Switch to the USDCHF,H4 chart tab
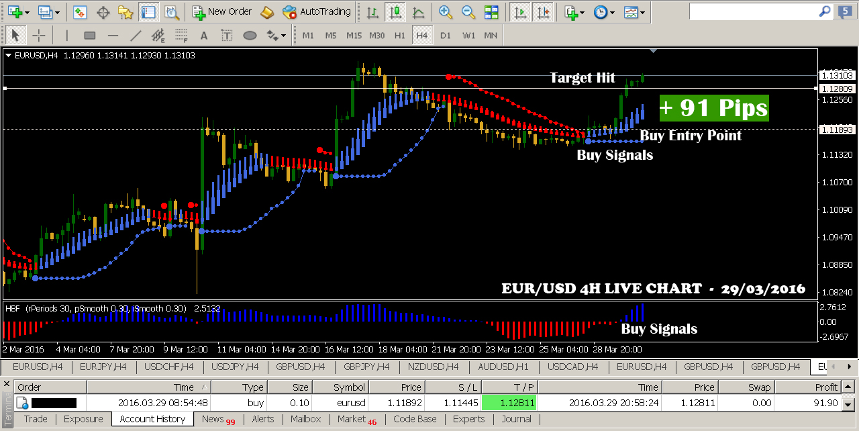859x431 pixels. [x=169, y=367]
